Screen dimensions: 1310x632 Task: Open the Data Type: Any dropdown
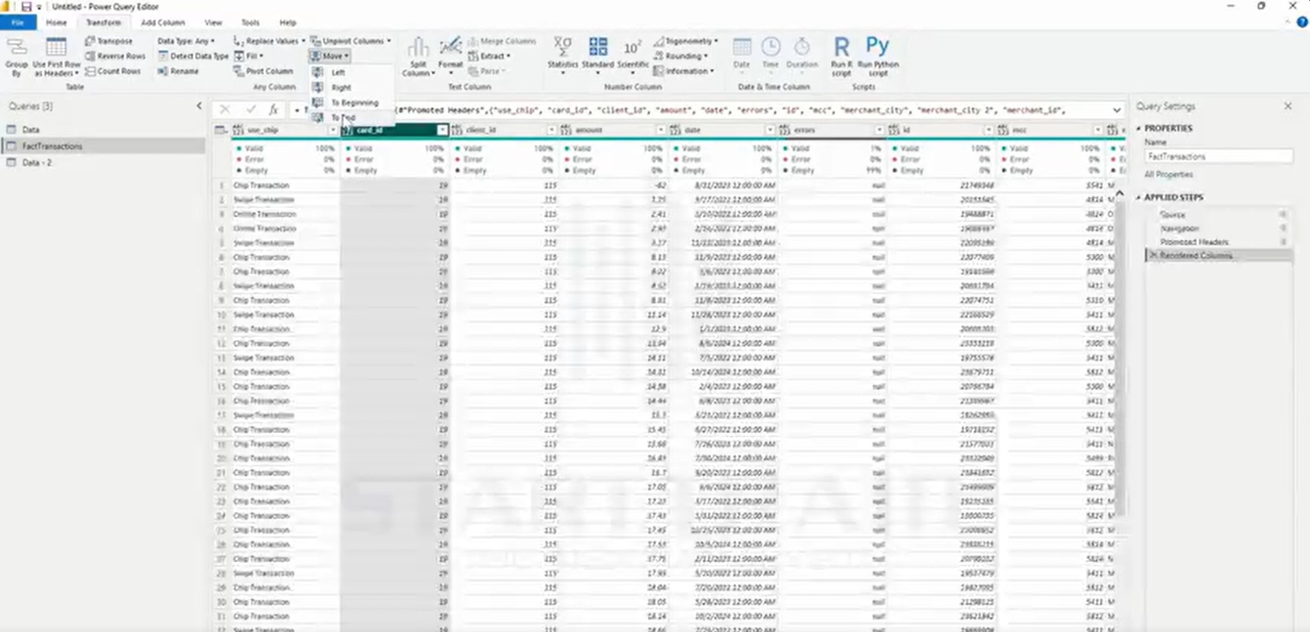[x=186, y=41]
